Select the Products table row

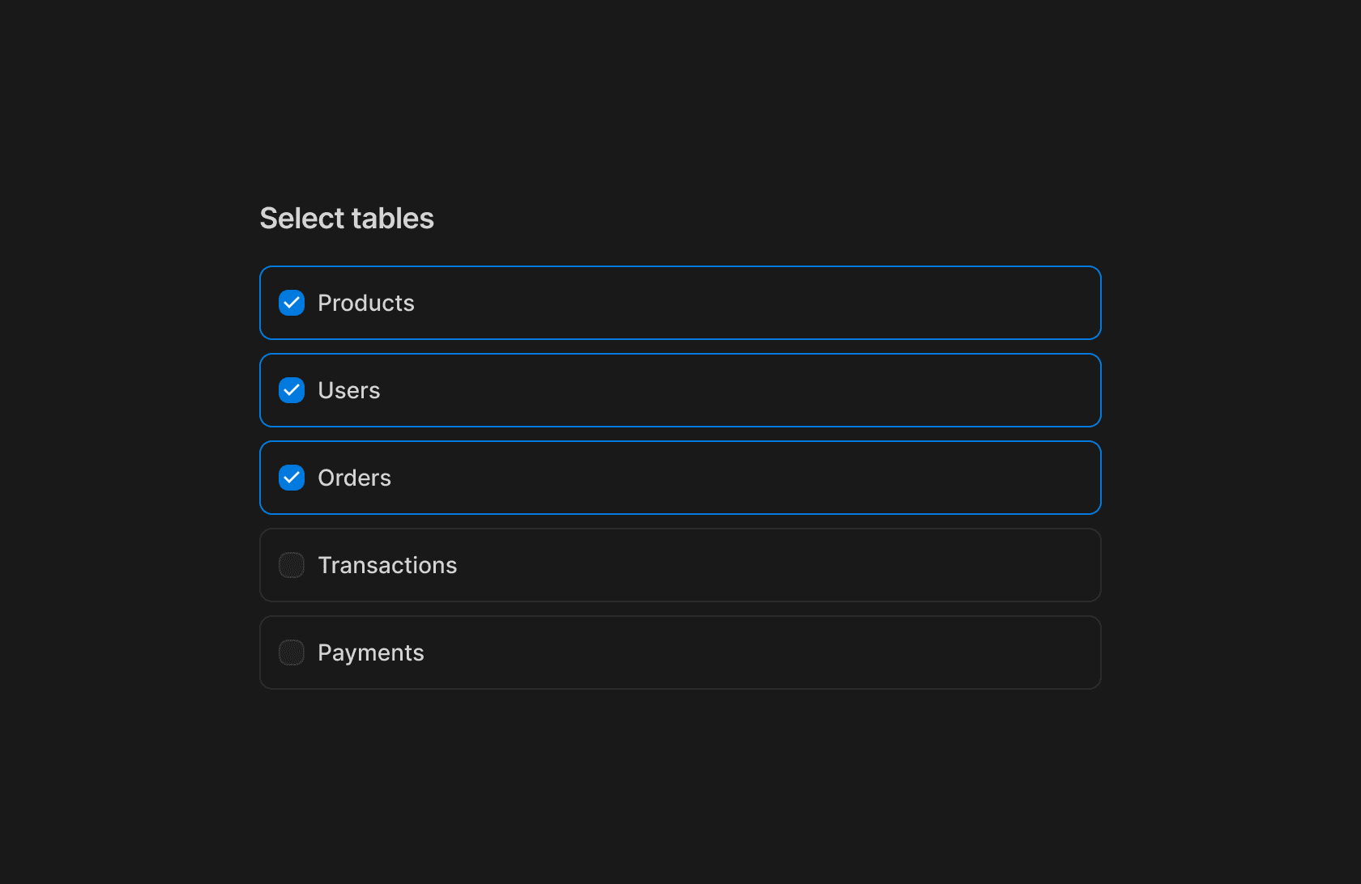(x=680, y=303)
